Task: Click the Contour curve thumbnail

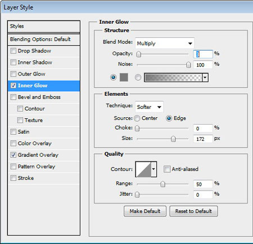Action: (x=143, y=169)
